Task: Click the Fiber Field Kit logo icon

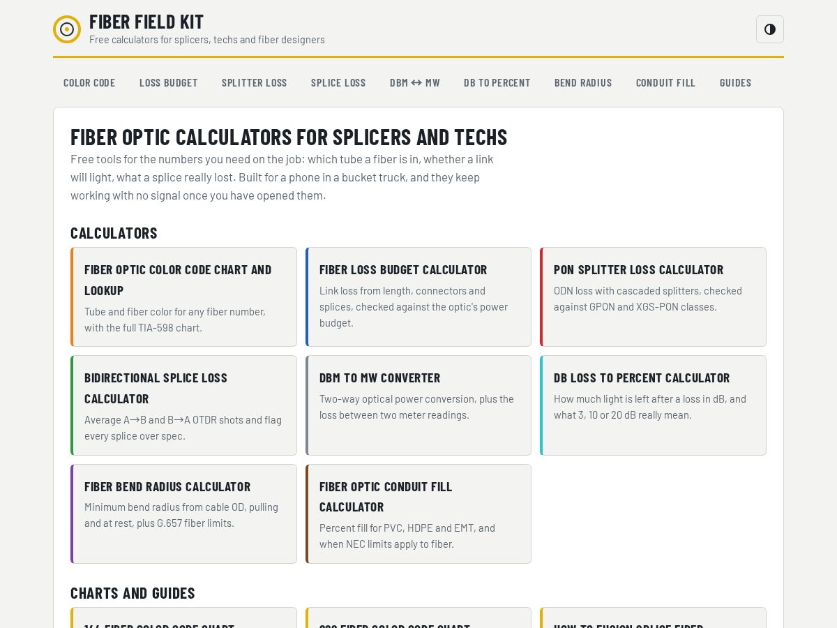Action: pyautogui.click(x=67, y=29)
